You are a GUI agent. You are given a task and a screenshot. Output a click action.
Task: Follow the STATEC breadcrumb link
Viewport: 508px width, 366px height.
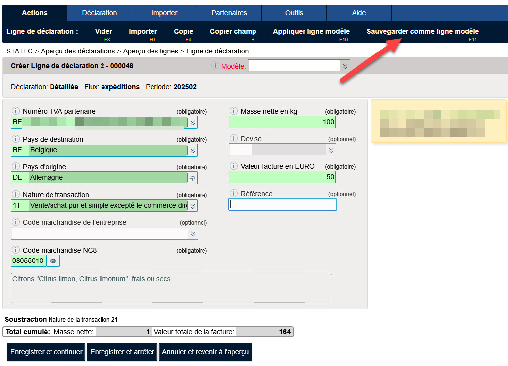(x=19, y=51)
